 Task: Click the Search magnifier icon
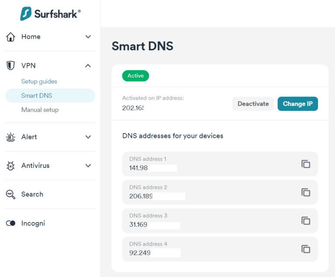pyautogui.click(x=11, y=195)
